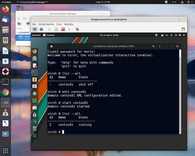Open text editor in guest dock
Viewport: 195px width, 156px height.
click(x=34, y=66)
